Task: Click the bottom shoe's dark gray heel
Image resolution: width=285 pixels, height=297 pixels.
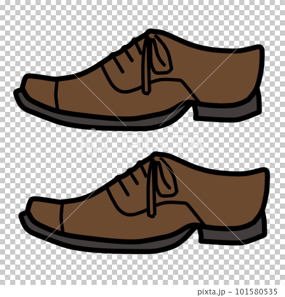Action: click(x=233, y=234)
